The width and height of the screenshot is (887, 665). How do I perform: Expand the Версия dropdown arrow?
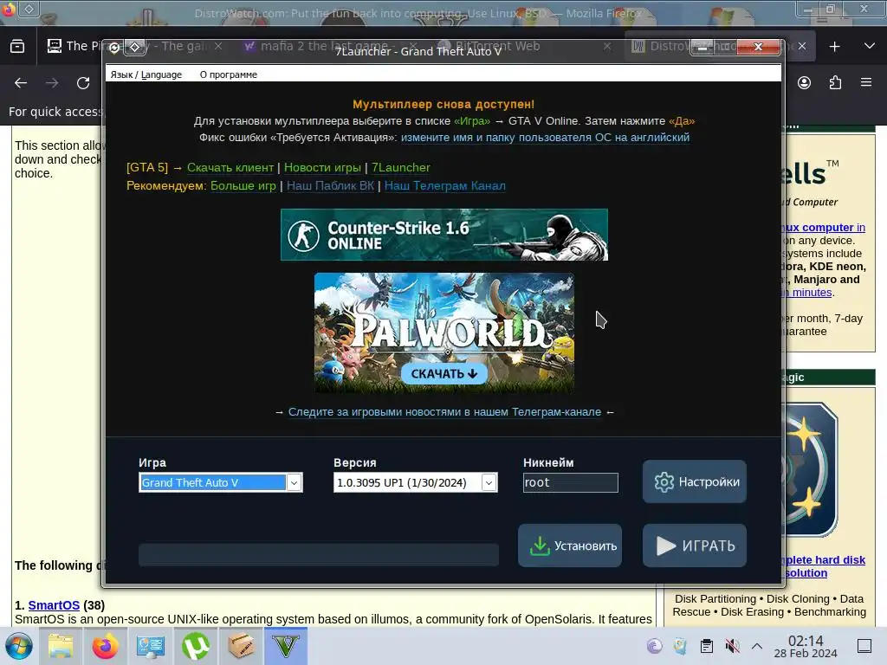pos(489,482)
